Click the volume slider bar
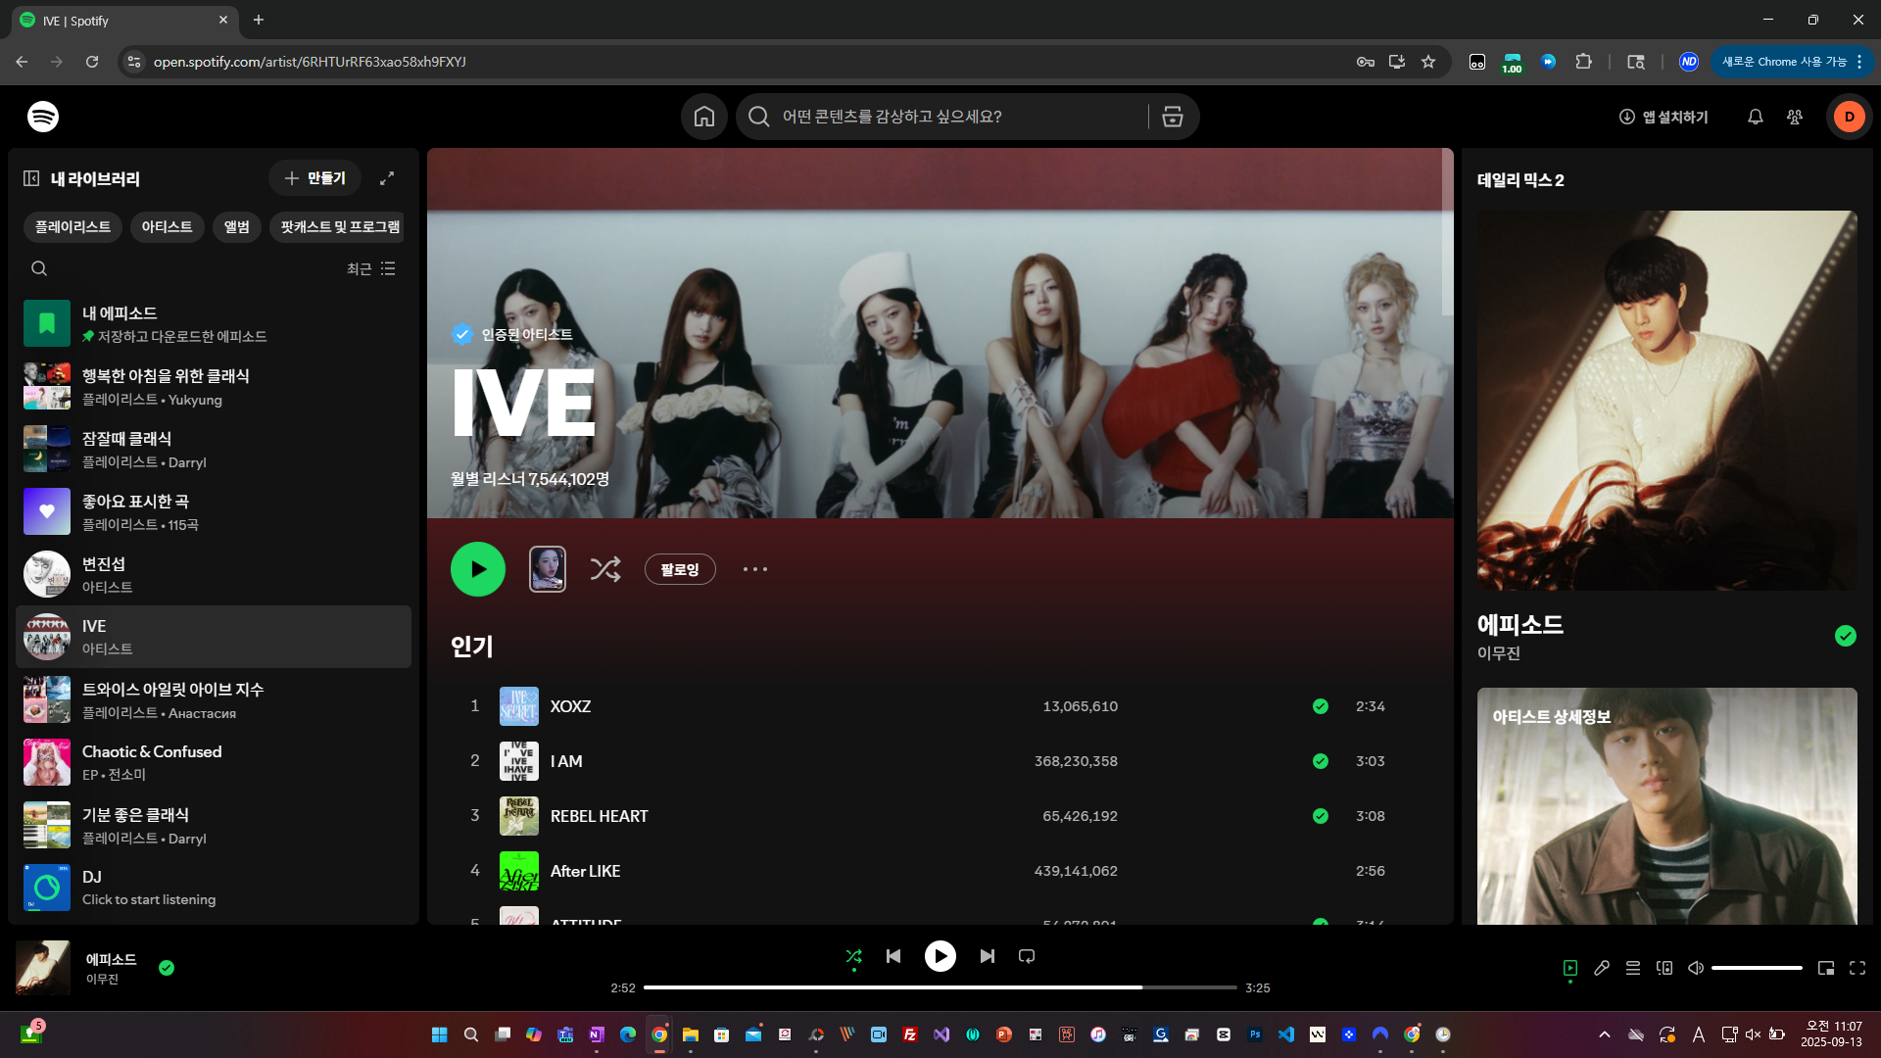1881x1058 pixels. (1756, 968)
